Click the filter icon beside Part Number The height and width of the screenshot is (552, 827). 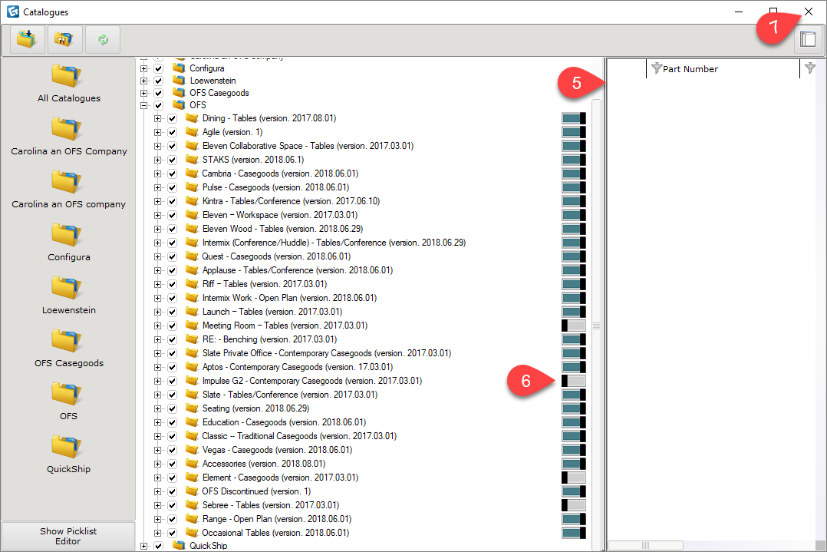click(x=656, y=68)
